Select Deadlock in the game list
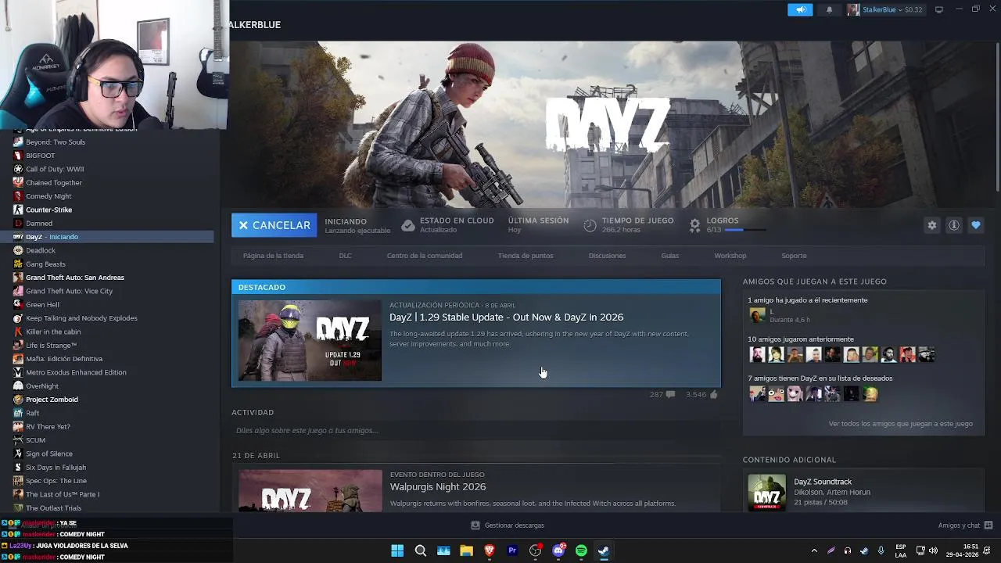1001x563 pixels. click(41, 250)
